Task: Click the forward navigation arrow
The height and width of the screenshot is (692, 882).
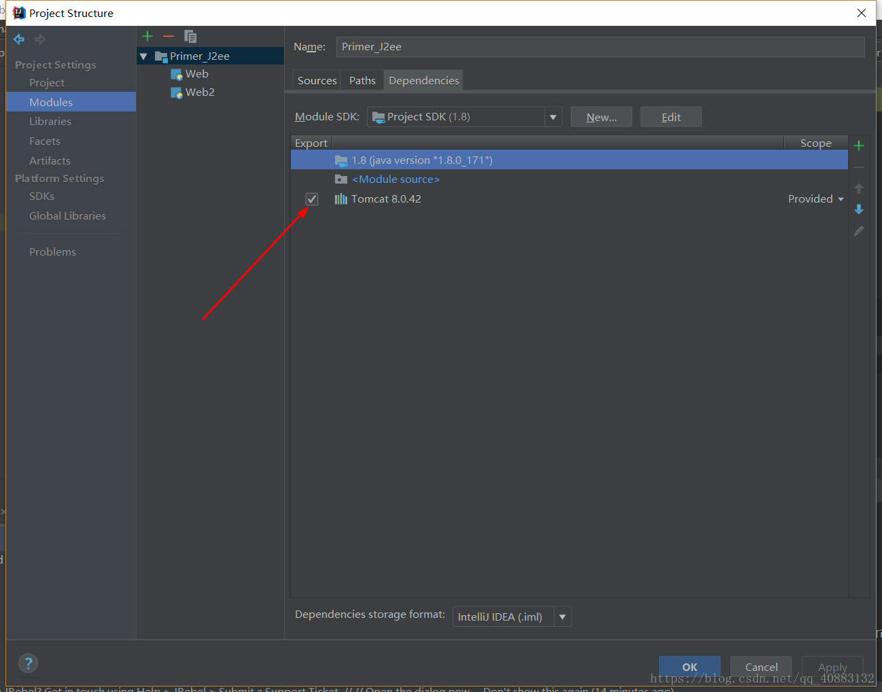Action: [x=41, y=39]
